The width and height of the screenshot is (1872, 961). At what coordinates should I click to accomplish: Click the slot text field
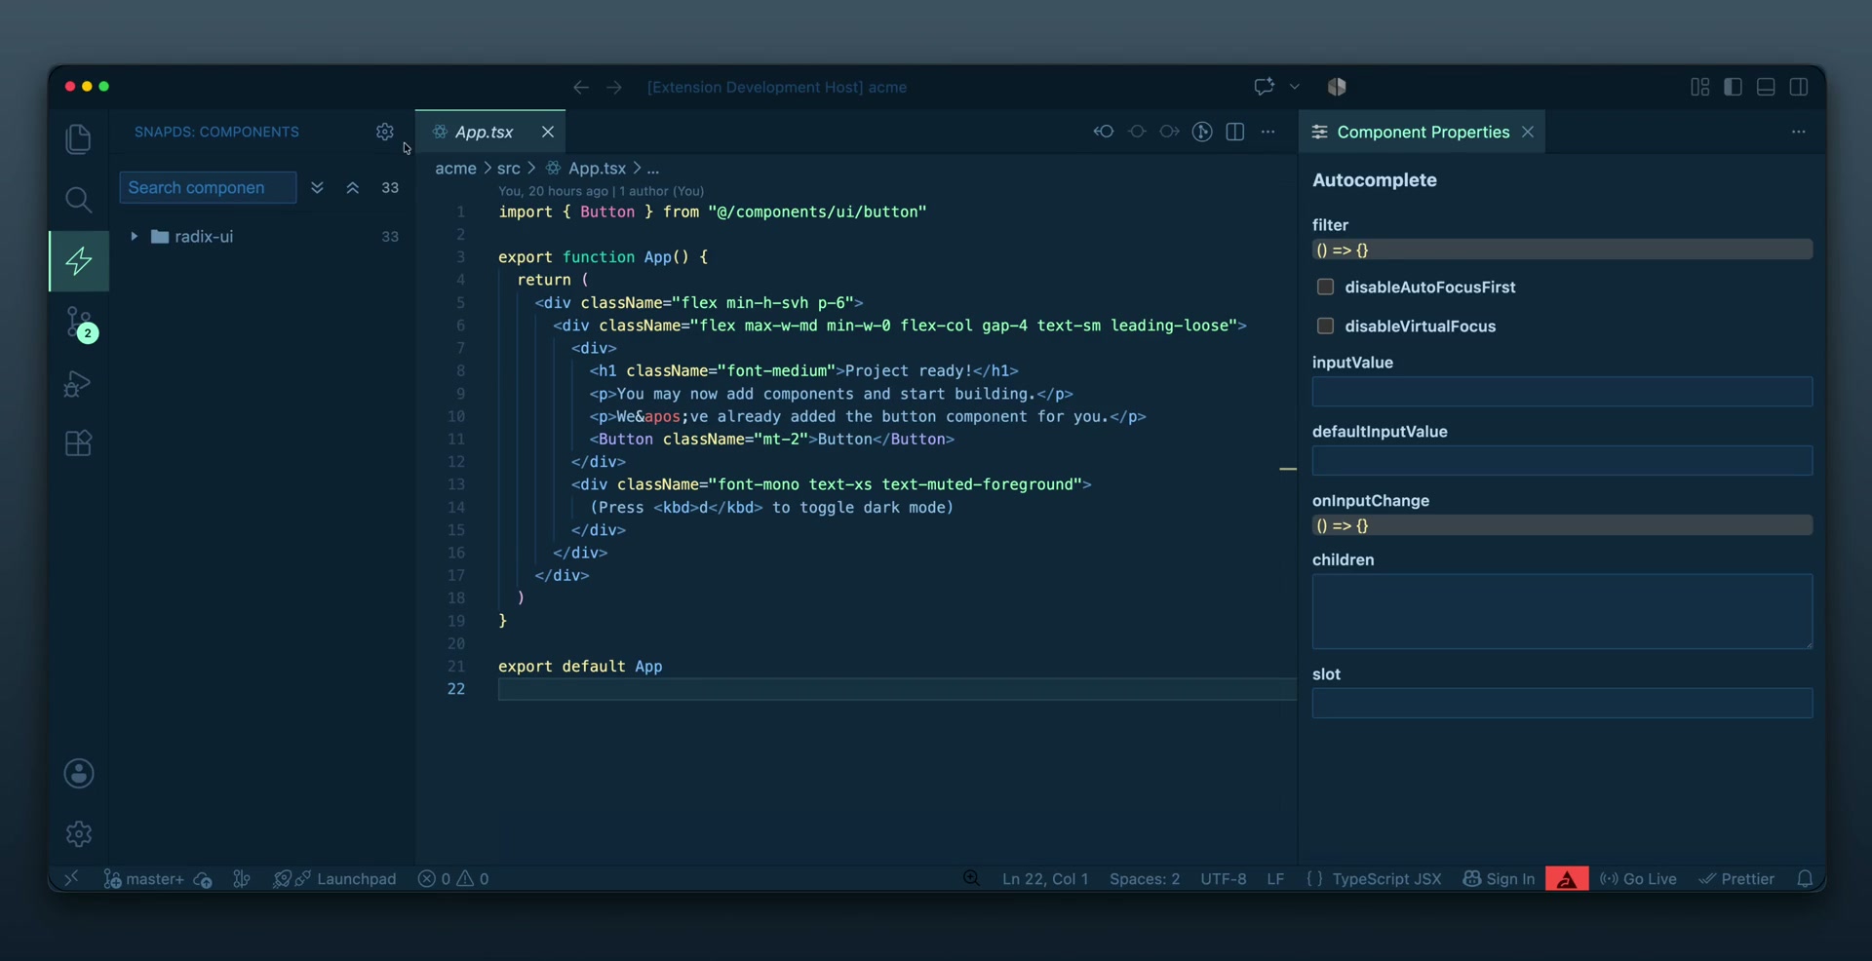[x=1562, y=703]
